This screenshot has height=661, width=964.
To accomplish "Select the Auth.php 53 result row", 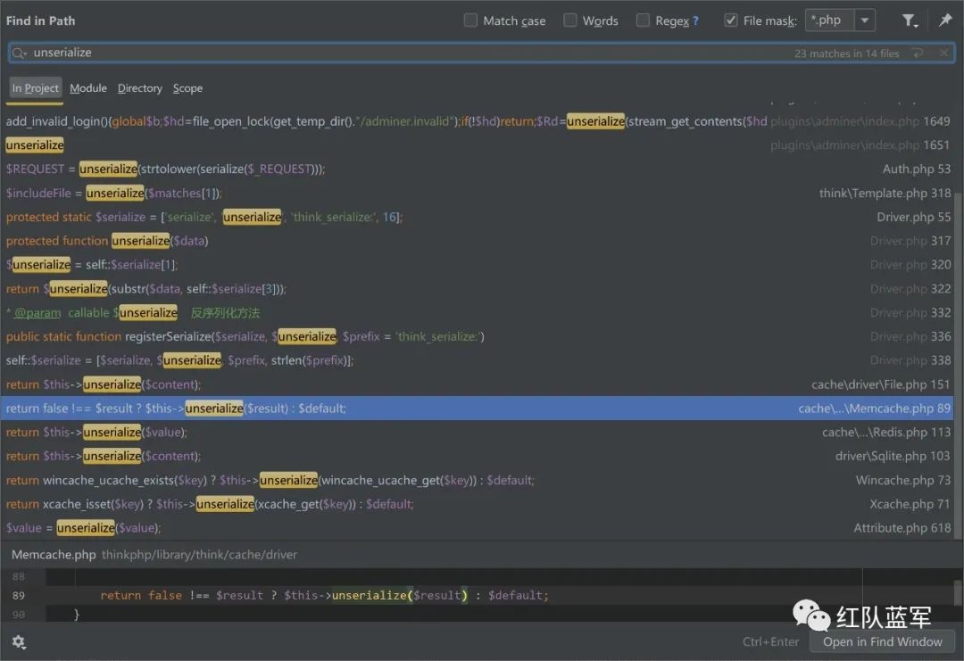I will click(477, 169).
